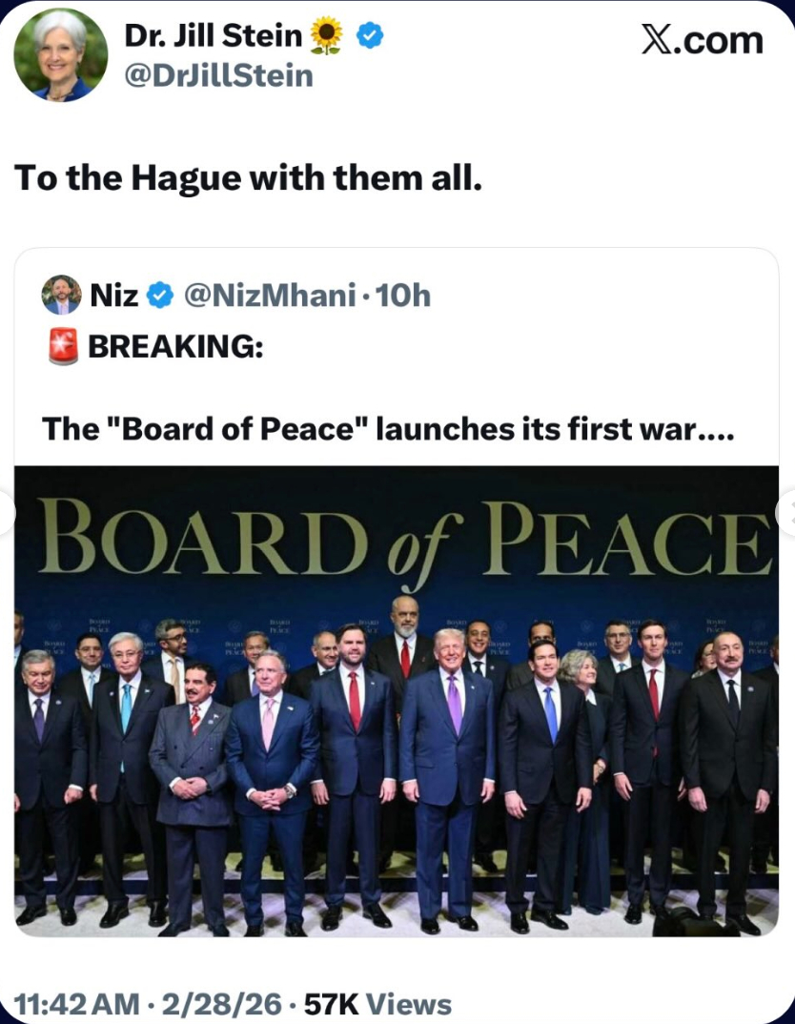Open Niz's small profile picture

61,296
